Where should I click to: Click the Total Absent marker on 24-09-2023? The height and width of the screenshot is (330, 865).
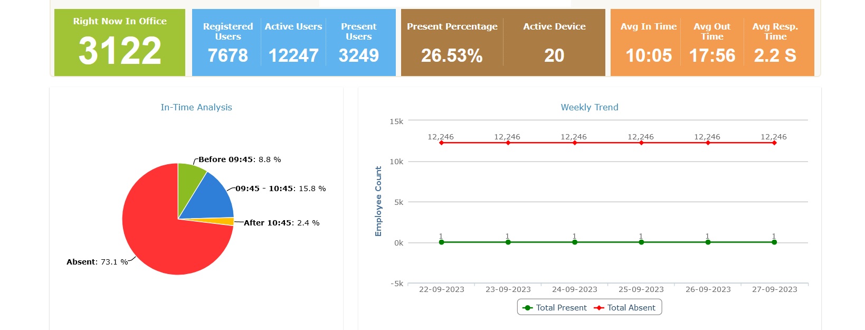point(575,143)
